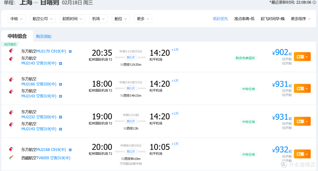Click the 东方航空 logo beside MU2166
Viewport: 318px width, 171px height.
click(11, 80)
